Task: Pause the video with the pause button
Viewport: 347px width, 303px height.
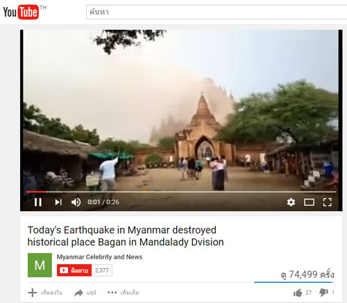Action: pyautogui.click(x=38, y=202)
